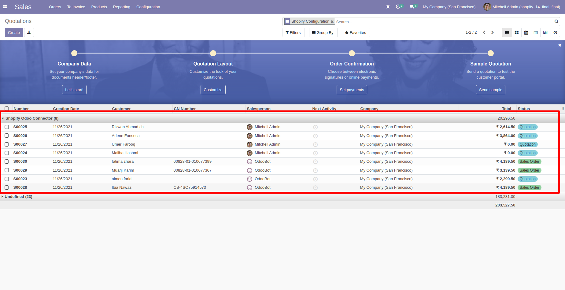
Task: Open the Products menu
Action: [x=99, y=7]
